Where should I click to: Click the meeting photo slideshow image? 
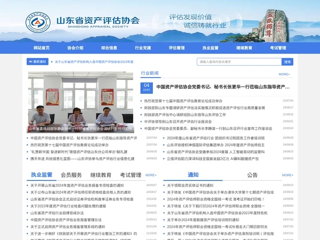[80, 102]
